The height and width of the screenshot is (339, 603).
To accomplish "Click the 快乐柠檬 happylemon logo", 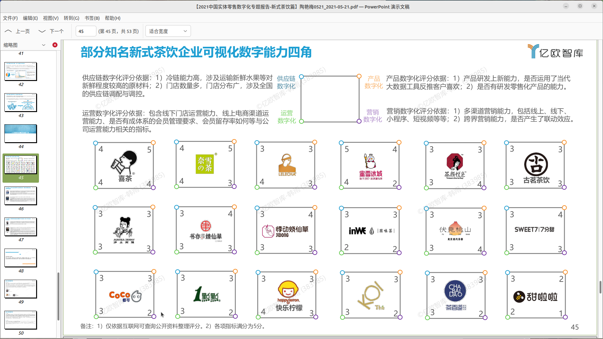I will (289, 296).
